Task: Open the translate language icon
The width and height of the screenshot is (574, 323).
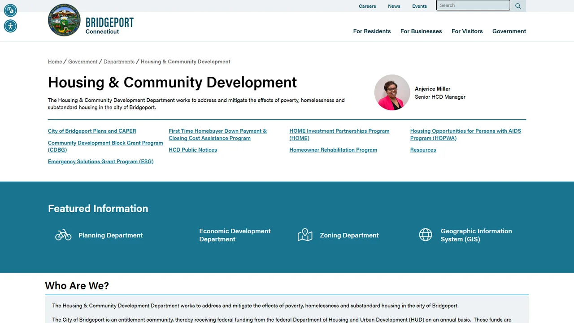Action: click(x=10, y=10)
